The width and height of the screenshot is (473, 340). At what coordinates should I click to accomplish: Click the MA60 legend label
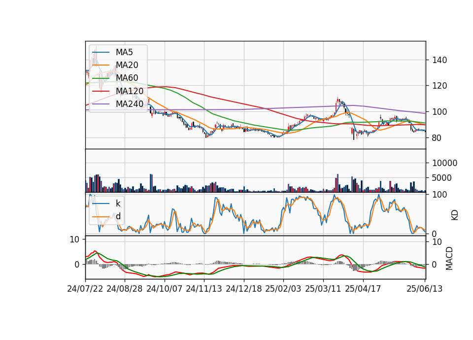pos(127,78)
